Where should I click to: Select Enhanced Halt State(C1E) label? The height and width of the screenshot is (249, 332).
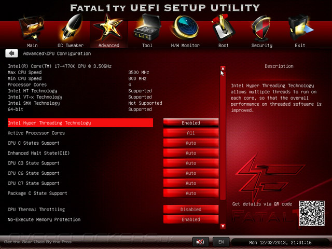pos(38,153)
